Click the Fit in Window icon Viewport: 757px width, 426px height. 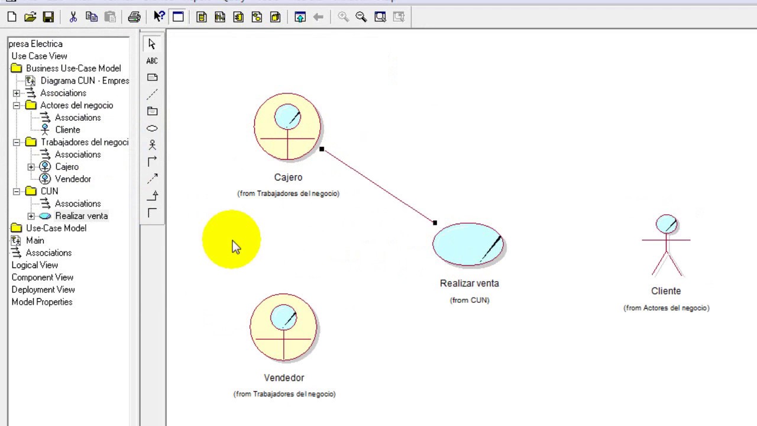click(380, 17)
